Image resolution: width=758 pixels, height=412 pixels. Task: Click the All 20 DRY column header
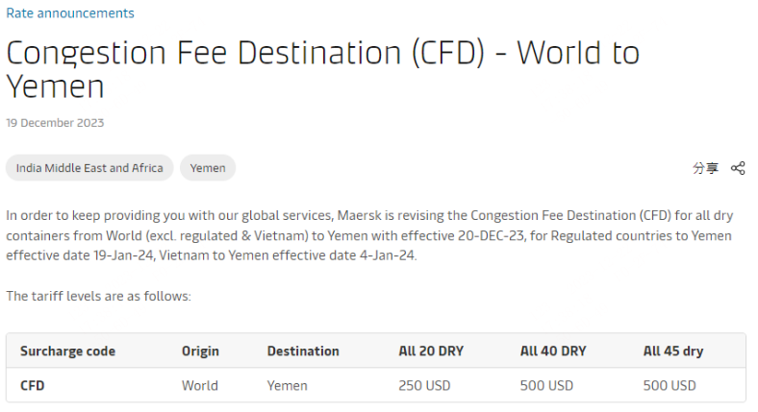(431, 351)
